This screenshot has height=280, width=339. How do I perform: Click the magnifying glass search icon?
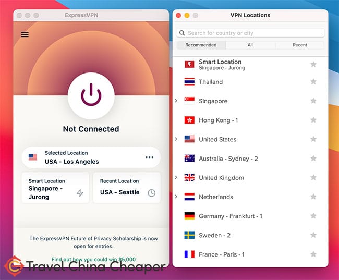click(182, 33)
